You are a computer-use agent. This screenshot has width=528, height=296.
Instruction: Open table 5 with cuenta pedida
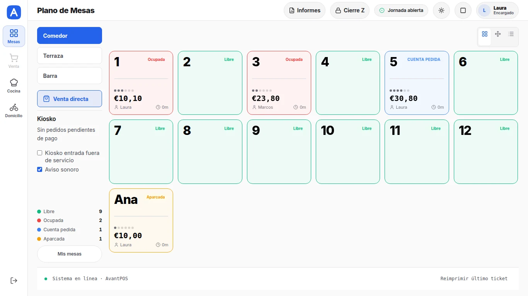417,83
